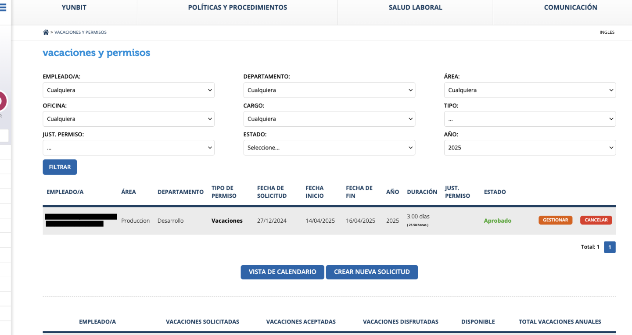This screenshot has height=335, width=632.
Task: Open the Cargo dropdown
Action: point(329,119)
